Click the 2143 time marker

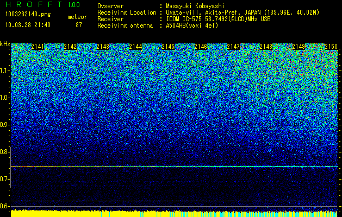tap(103, 47)
